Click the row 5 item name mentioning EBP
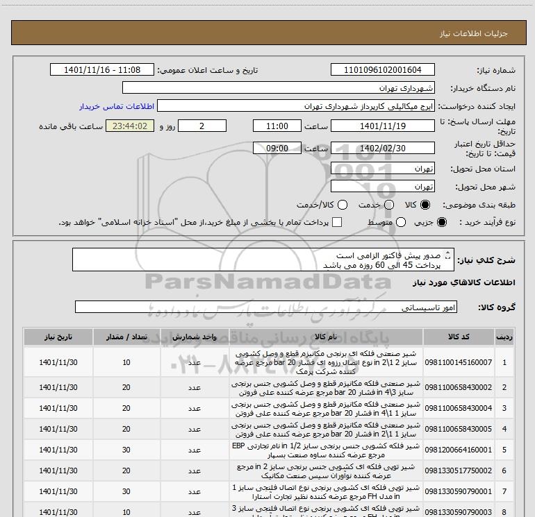The image size is (535, 517). [326, 450]
